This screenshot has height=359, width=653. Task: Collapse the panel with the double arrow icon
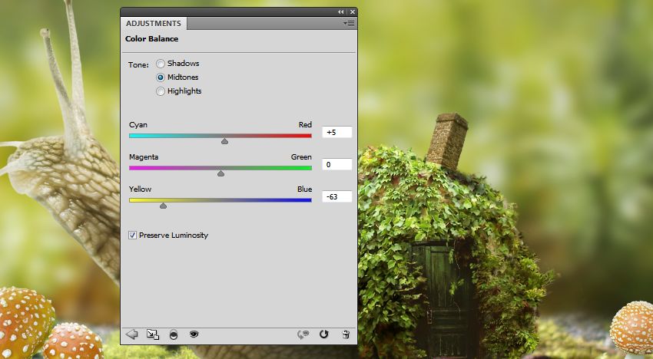[x=341, y=12]
